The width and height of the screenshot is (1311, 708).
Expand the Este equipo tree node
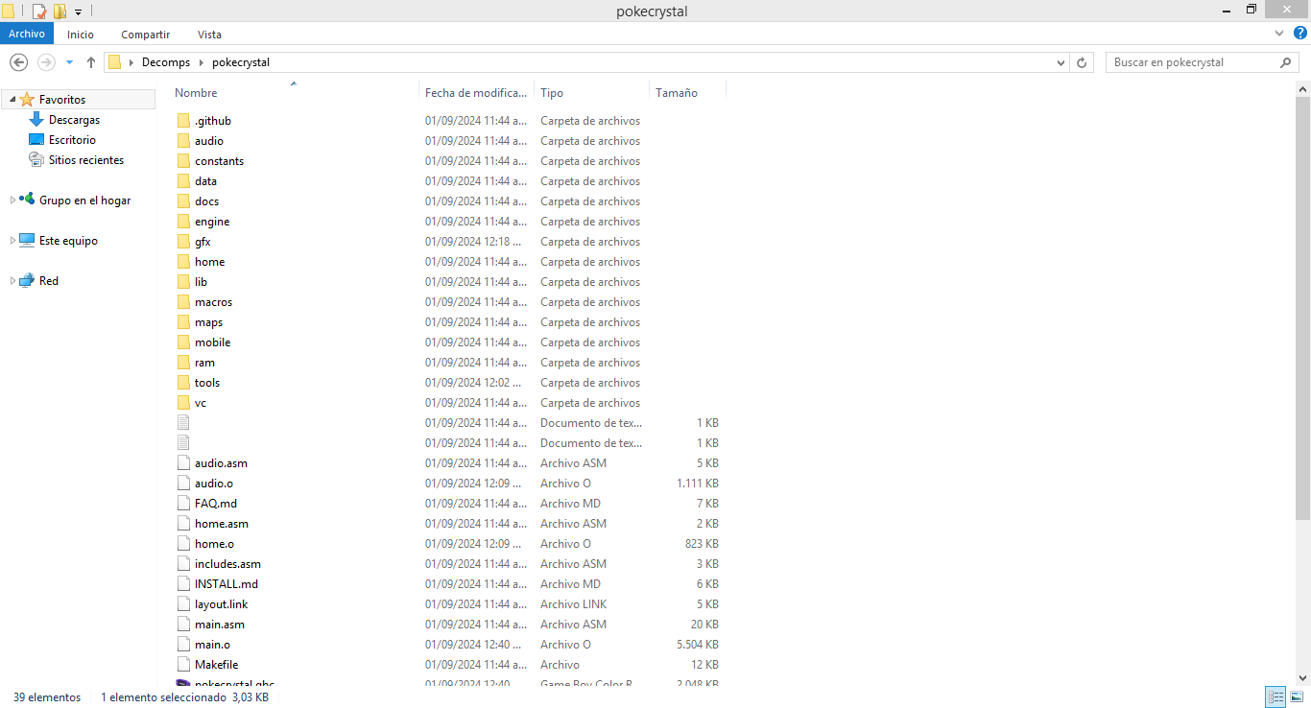pyautogui.click(x=12, y=241)
